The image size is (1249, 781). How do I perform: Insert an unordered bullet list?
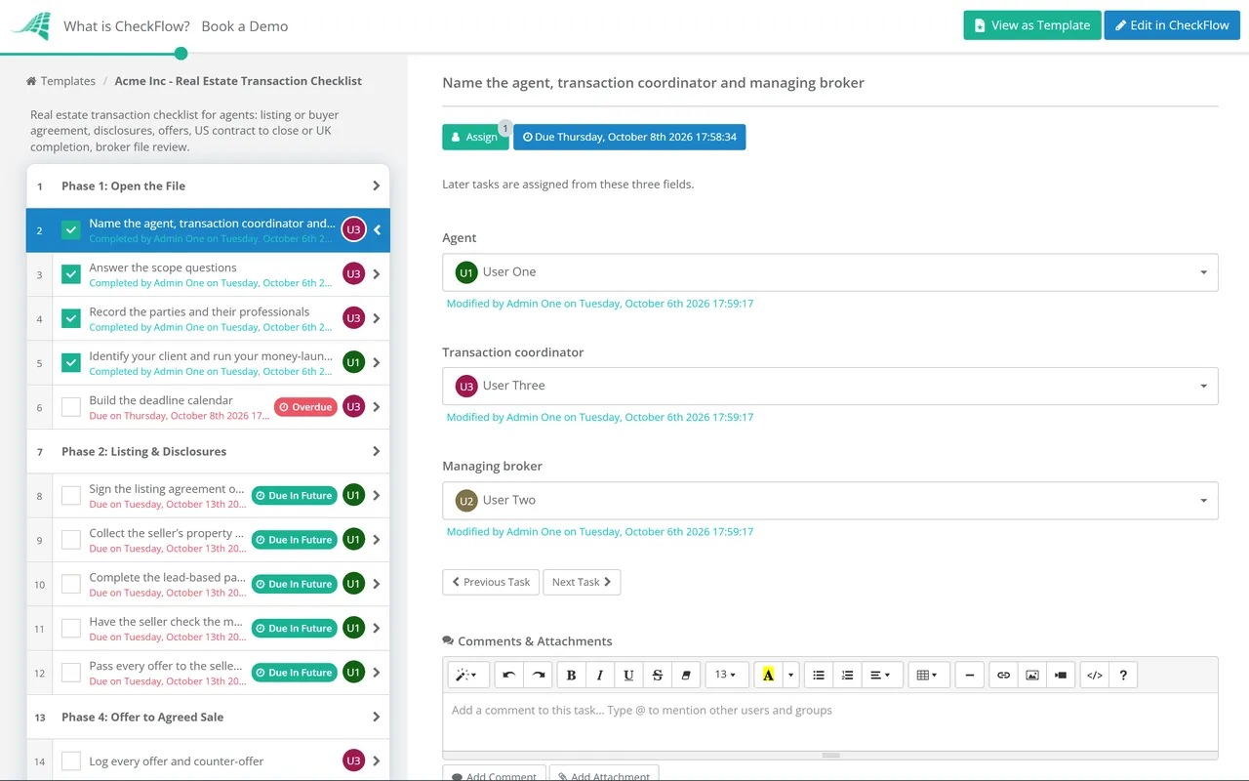[x=819, y=675]
